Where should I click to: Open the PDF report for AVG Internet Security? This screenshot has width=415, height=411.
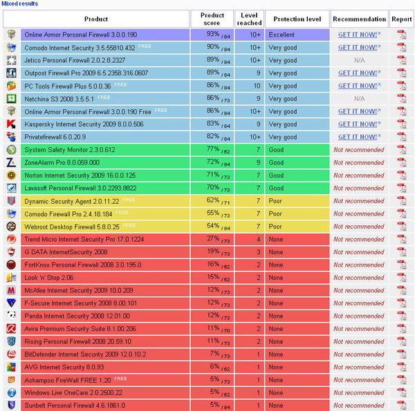[x=401, y=367]
